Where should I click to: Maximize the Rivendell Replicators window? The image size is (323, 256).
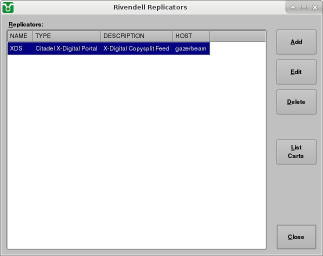click(303, 7)
